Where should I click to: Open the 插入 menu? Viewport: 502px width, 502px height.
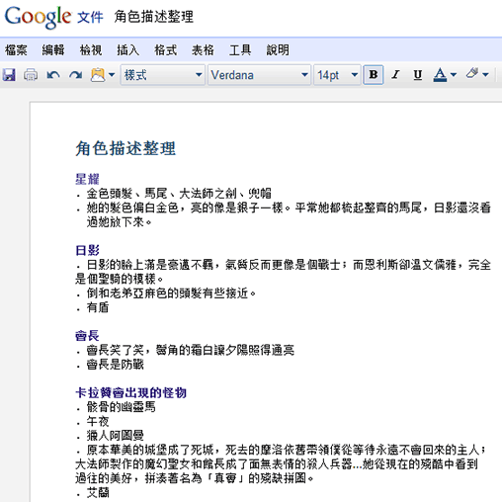tap(127, 50)
